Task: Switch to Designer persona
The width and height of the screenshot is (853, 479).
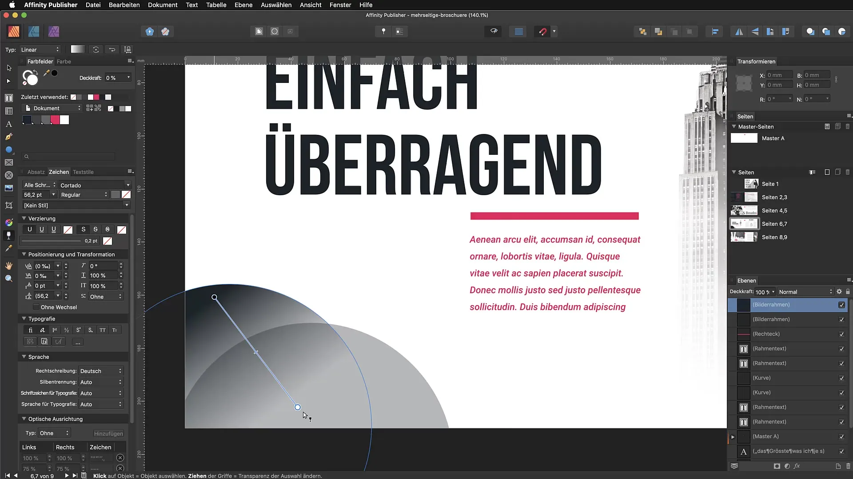Action: tap(34, 31)
